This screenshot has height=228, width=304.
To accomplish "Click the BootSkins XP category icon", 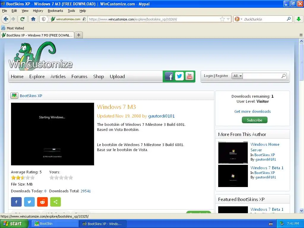I will click(14, 96).
